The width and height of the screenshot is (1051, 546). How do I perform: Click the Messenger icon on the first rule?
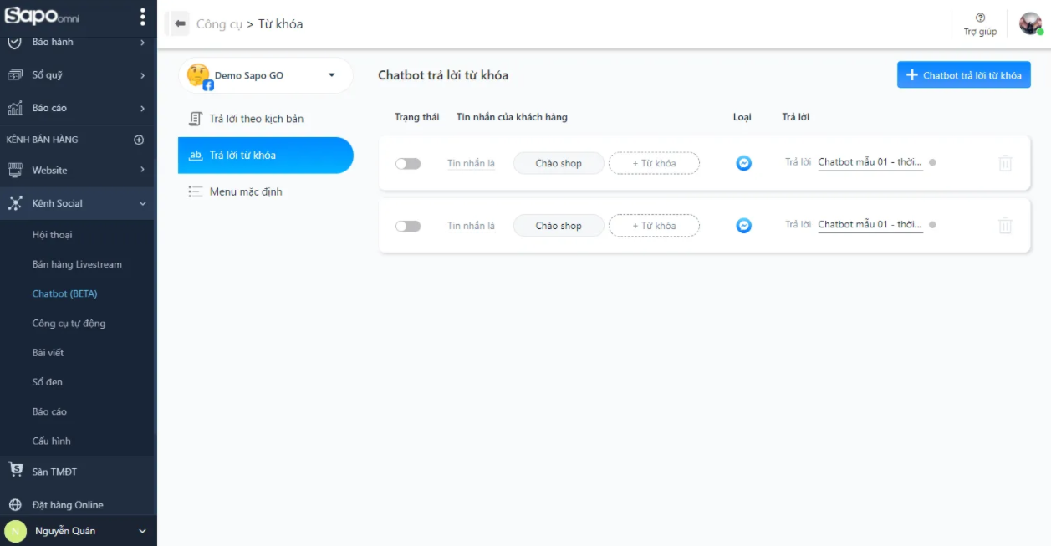coord(743,162)
